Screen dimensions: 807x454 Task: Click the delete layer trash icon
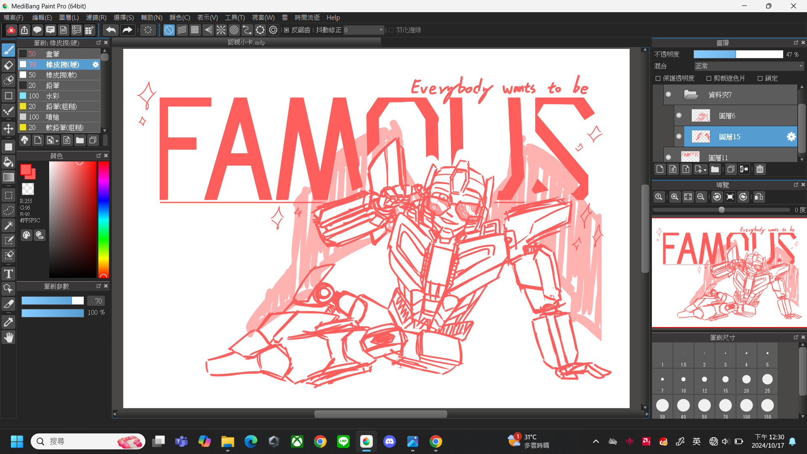pyautogui.click(x=760, y=169)
